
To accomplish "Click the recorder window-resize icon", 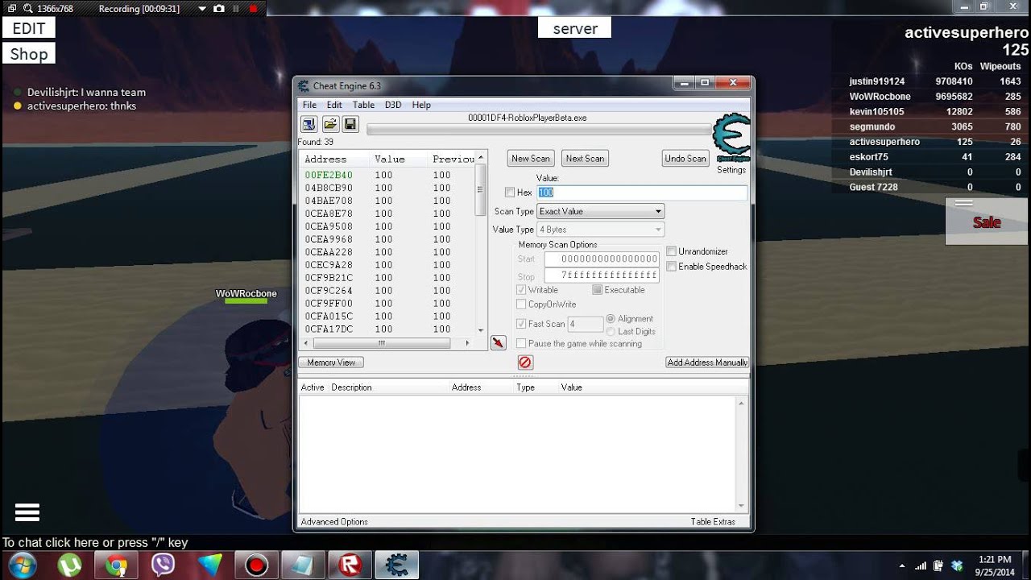I will click(11, 8).
